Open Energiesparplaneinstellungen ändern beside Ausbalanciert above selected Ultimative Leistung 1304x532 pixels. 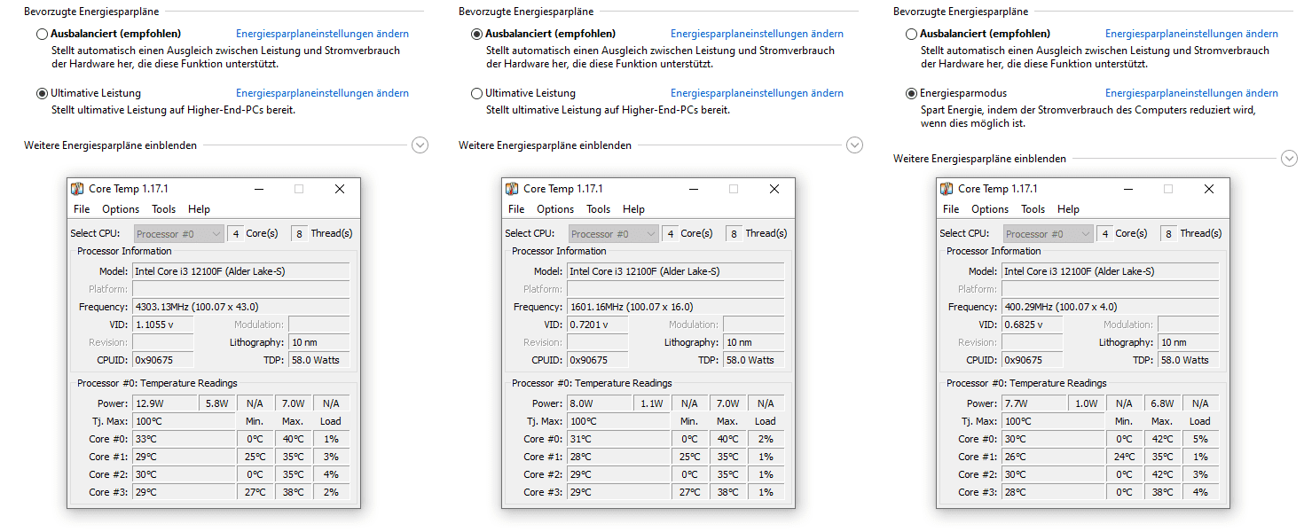pyautogui.click(x=322, y=34)
